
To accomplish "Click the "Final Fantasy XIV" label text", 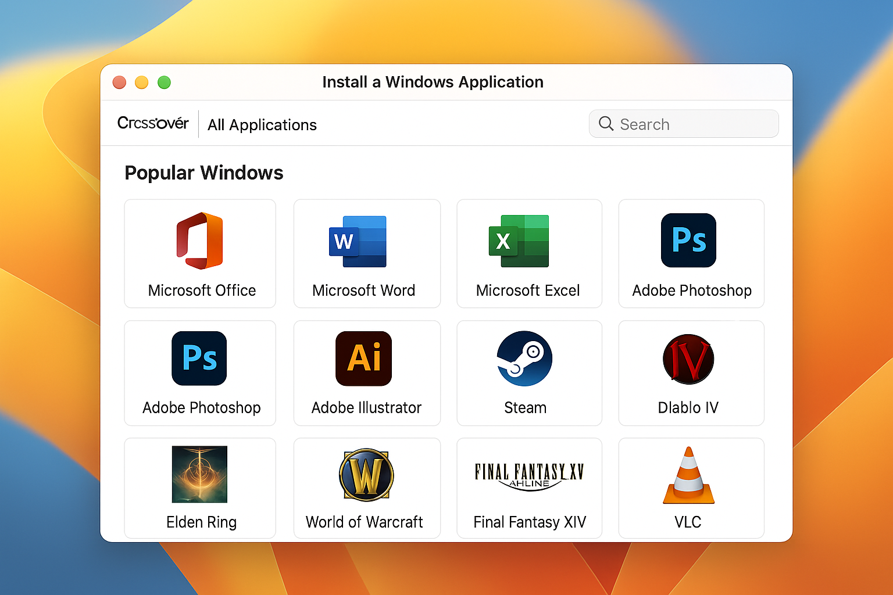I will (530, 522).
